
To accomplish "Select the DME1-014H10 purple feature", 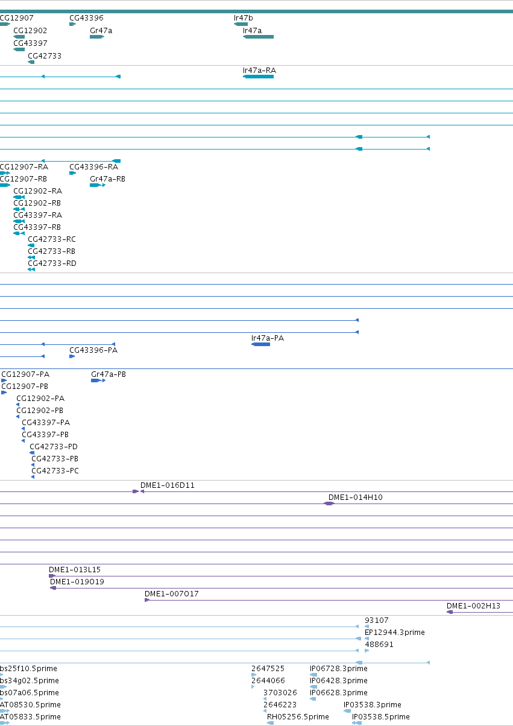I will [x=329, y=503].
